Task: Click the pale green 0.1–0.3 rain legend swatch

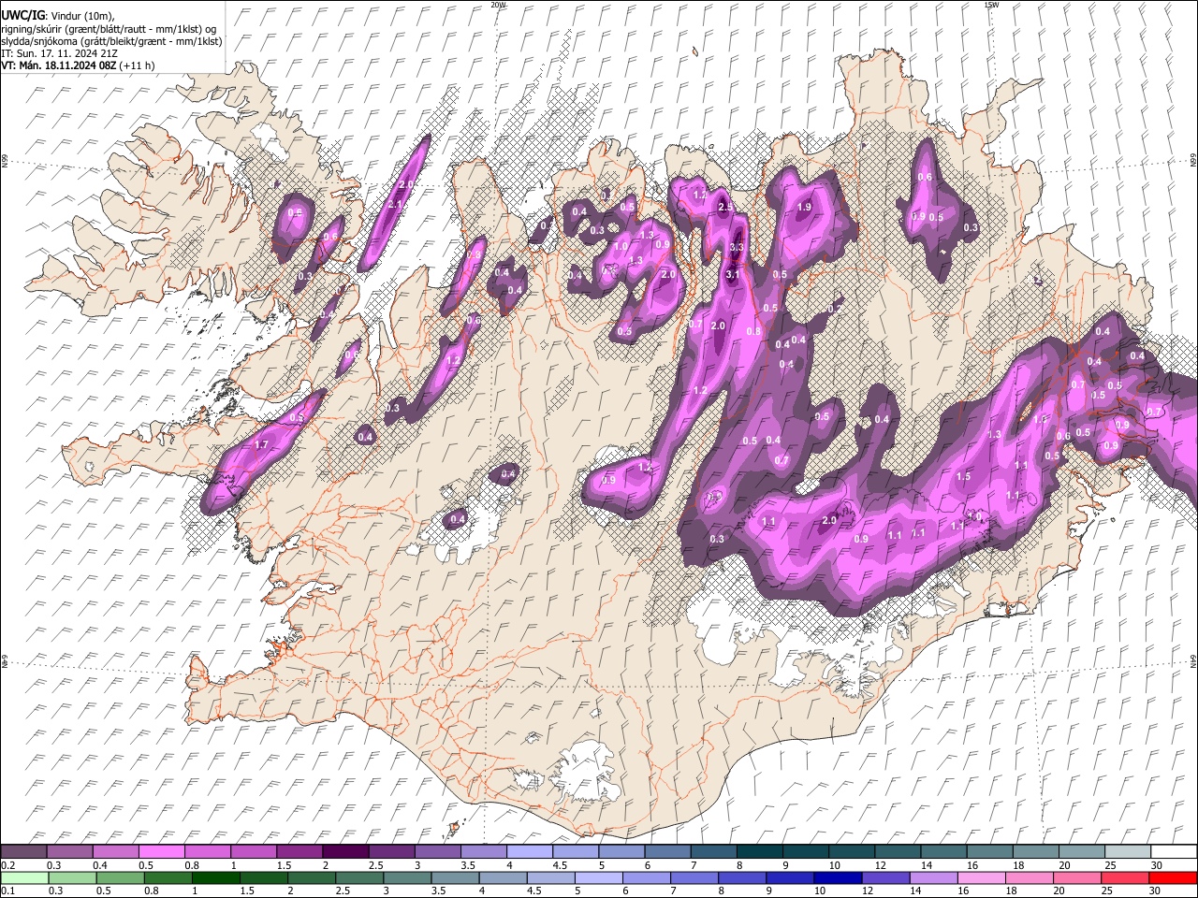Action: pyautogui.click(x=24, y=877)
